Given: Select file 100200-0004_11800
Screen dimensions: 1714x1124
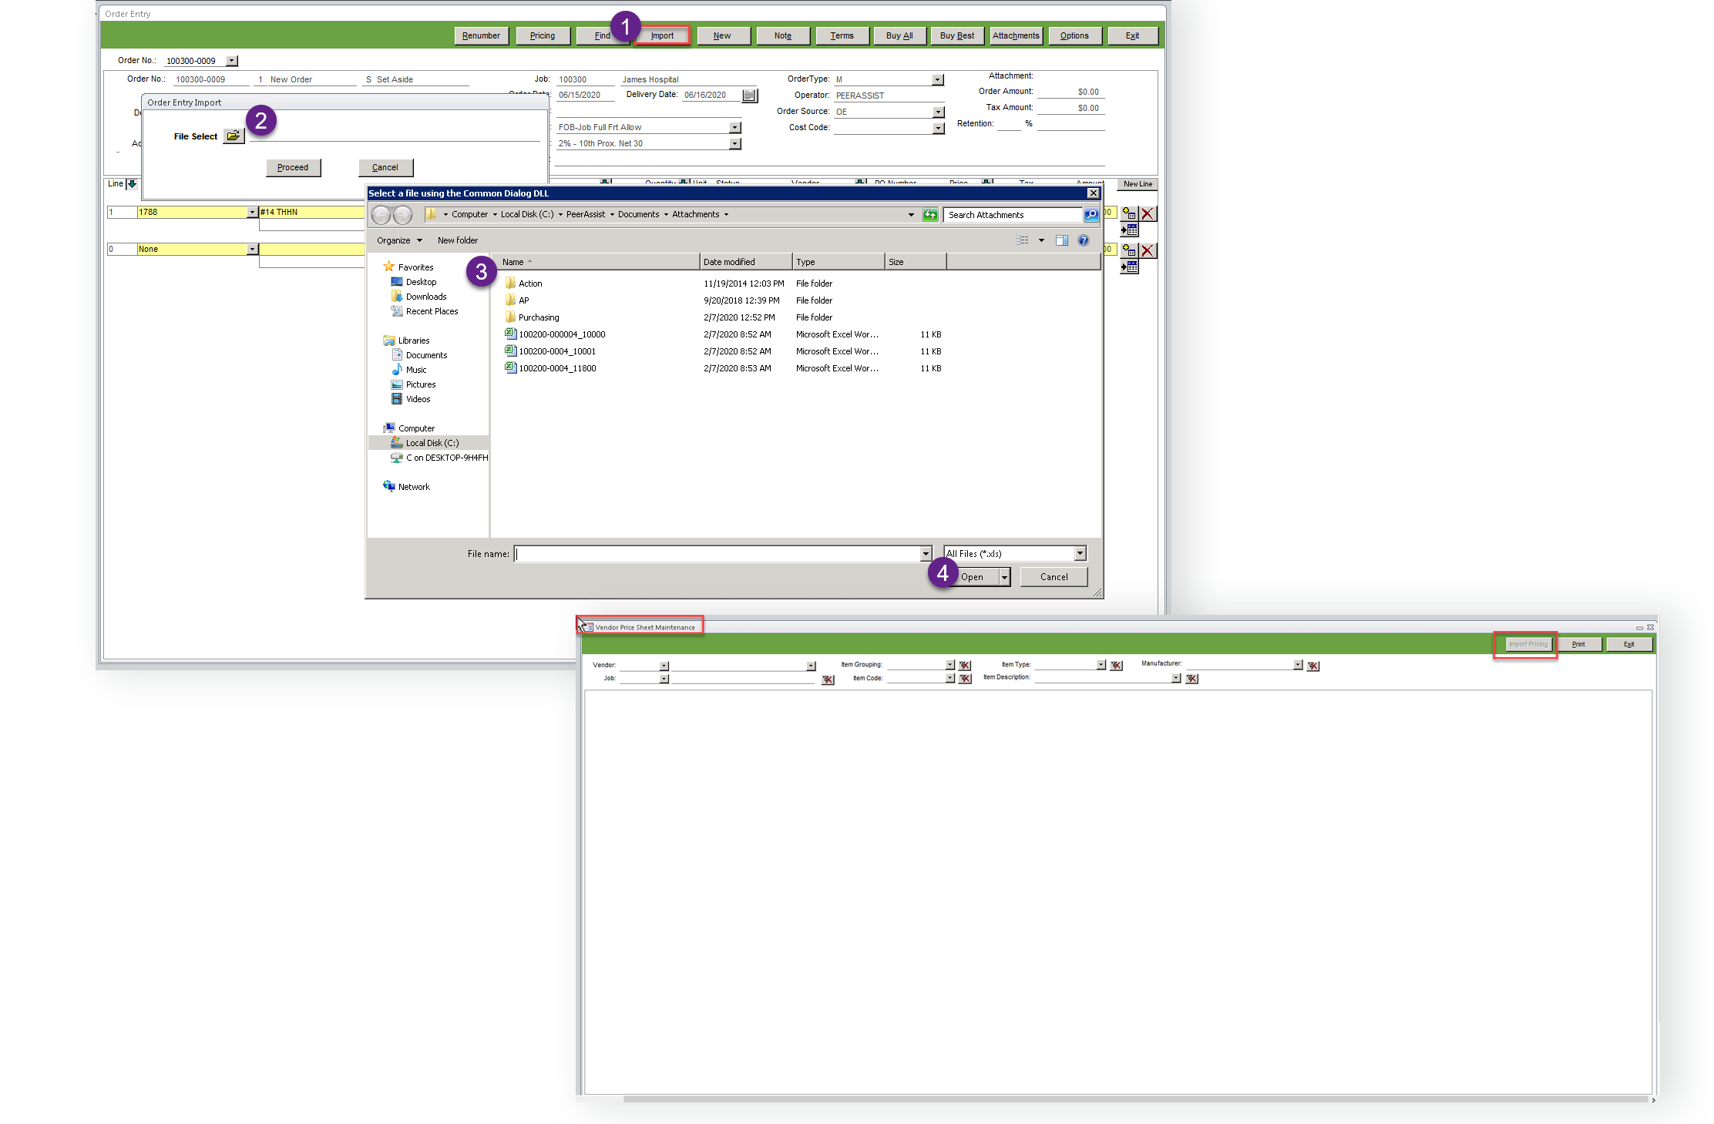Looking at the screenshot, I should tap(557, 368).
